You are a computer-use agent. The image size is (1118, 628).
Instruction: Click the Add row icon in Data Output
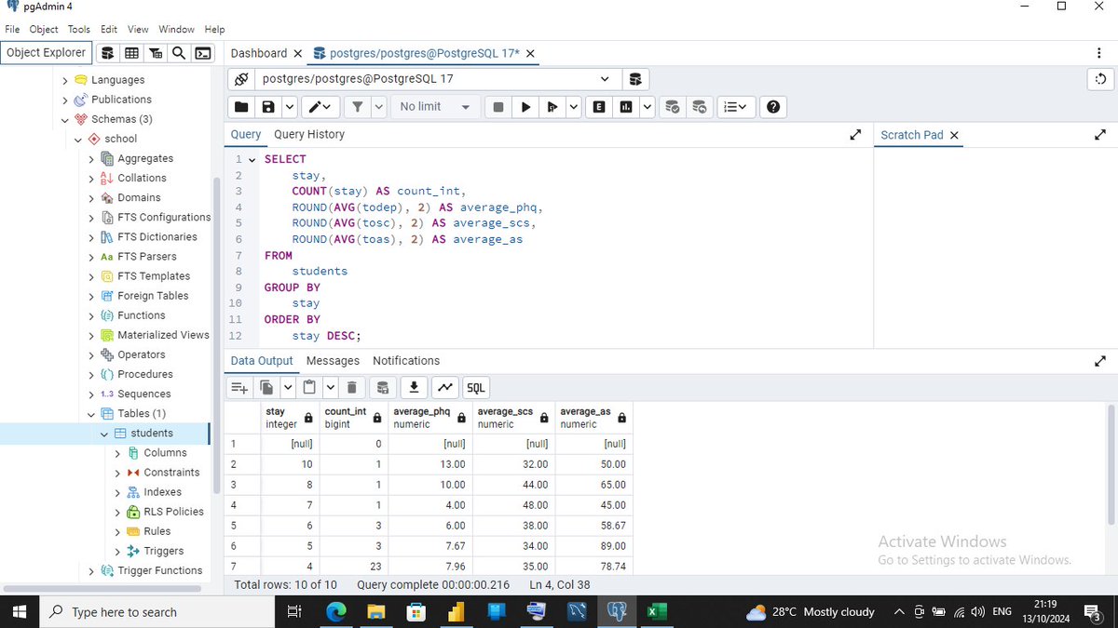[x=239, y=388]
